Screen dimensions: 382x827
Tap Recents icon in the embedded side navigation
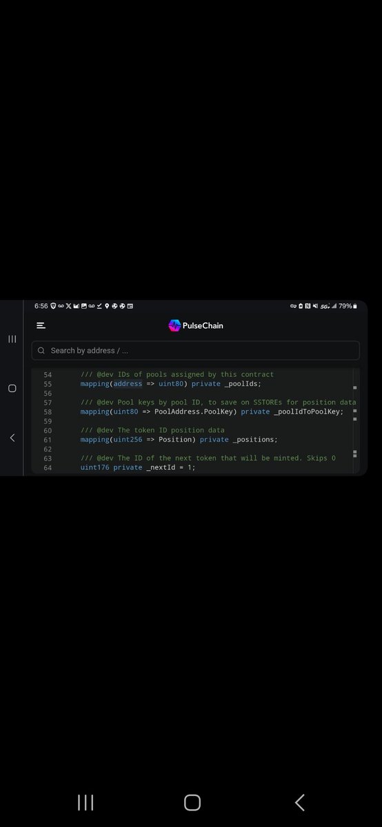point(12,339)
